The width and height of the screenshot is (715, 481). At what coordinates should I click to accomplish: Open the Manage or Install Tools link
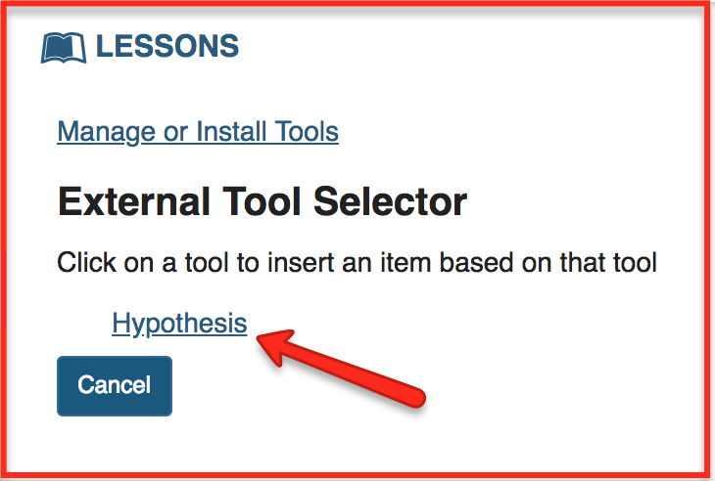198,131
